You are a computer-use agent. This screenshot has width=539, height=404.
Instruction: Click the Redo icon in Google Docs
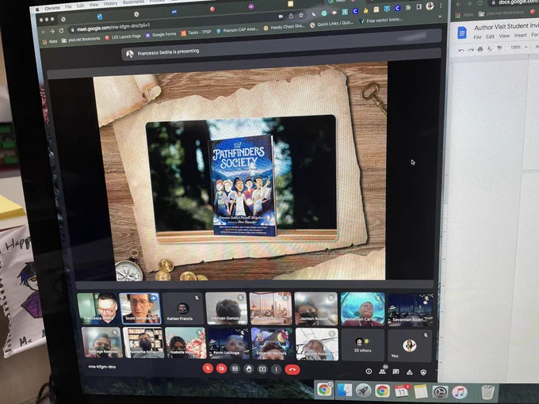pos(471,50)
